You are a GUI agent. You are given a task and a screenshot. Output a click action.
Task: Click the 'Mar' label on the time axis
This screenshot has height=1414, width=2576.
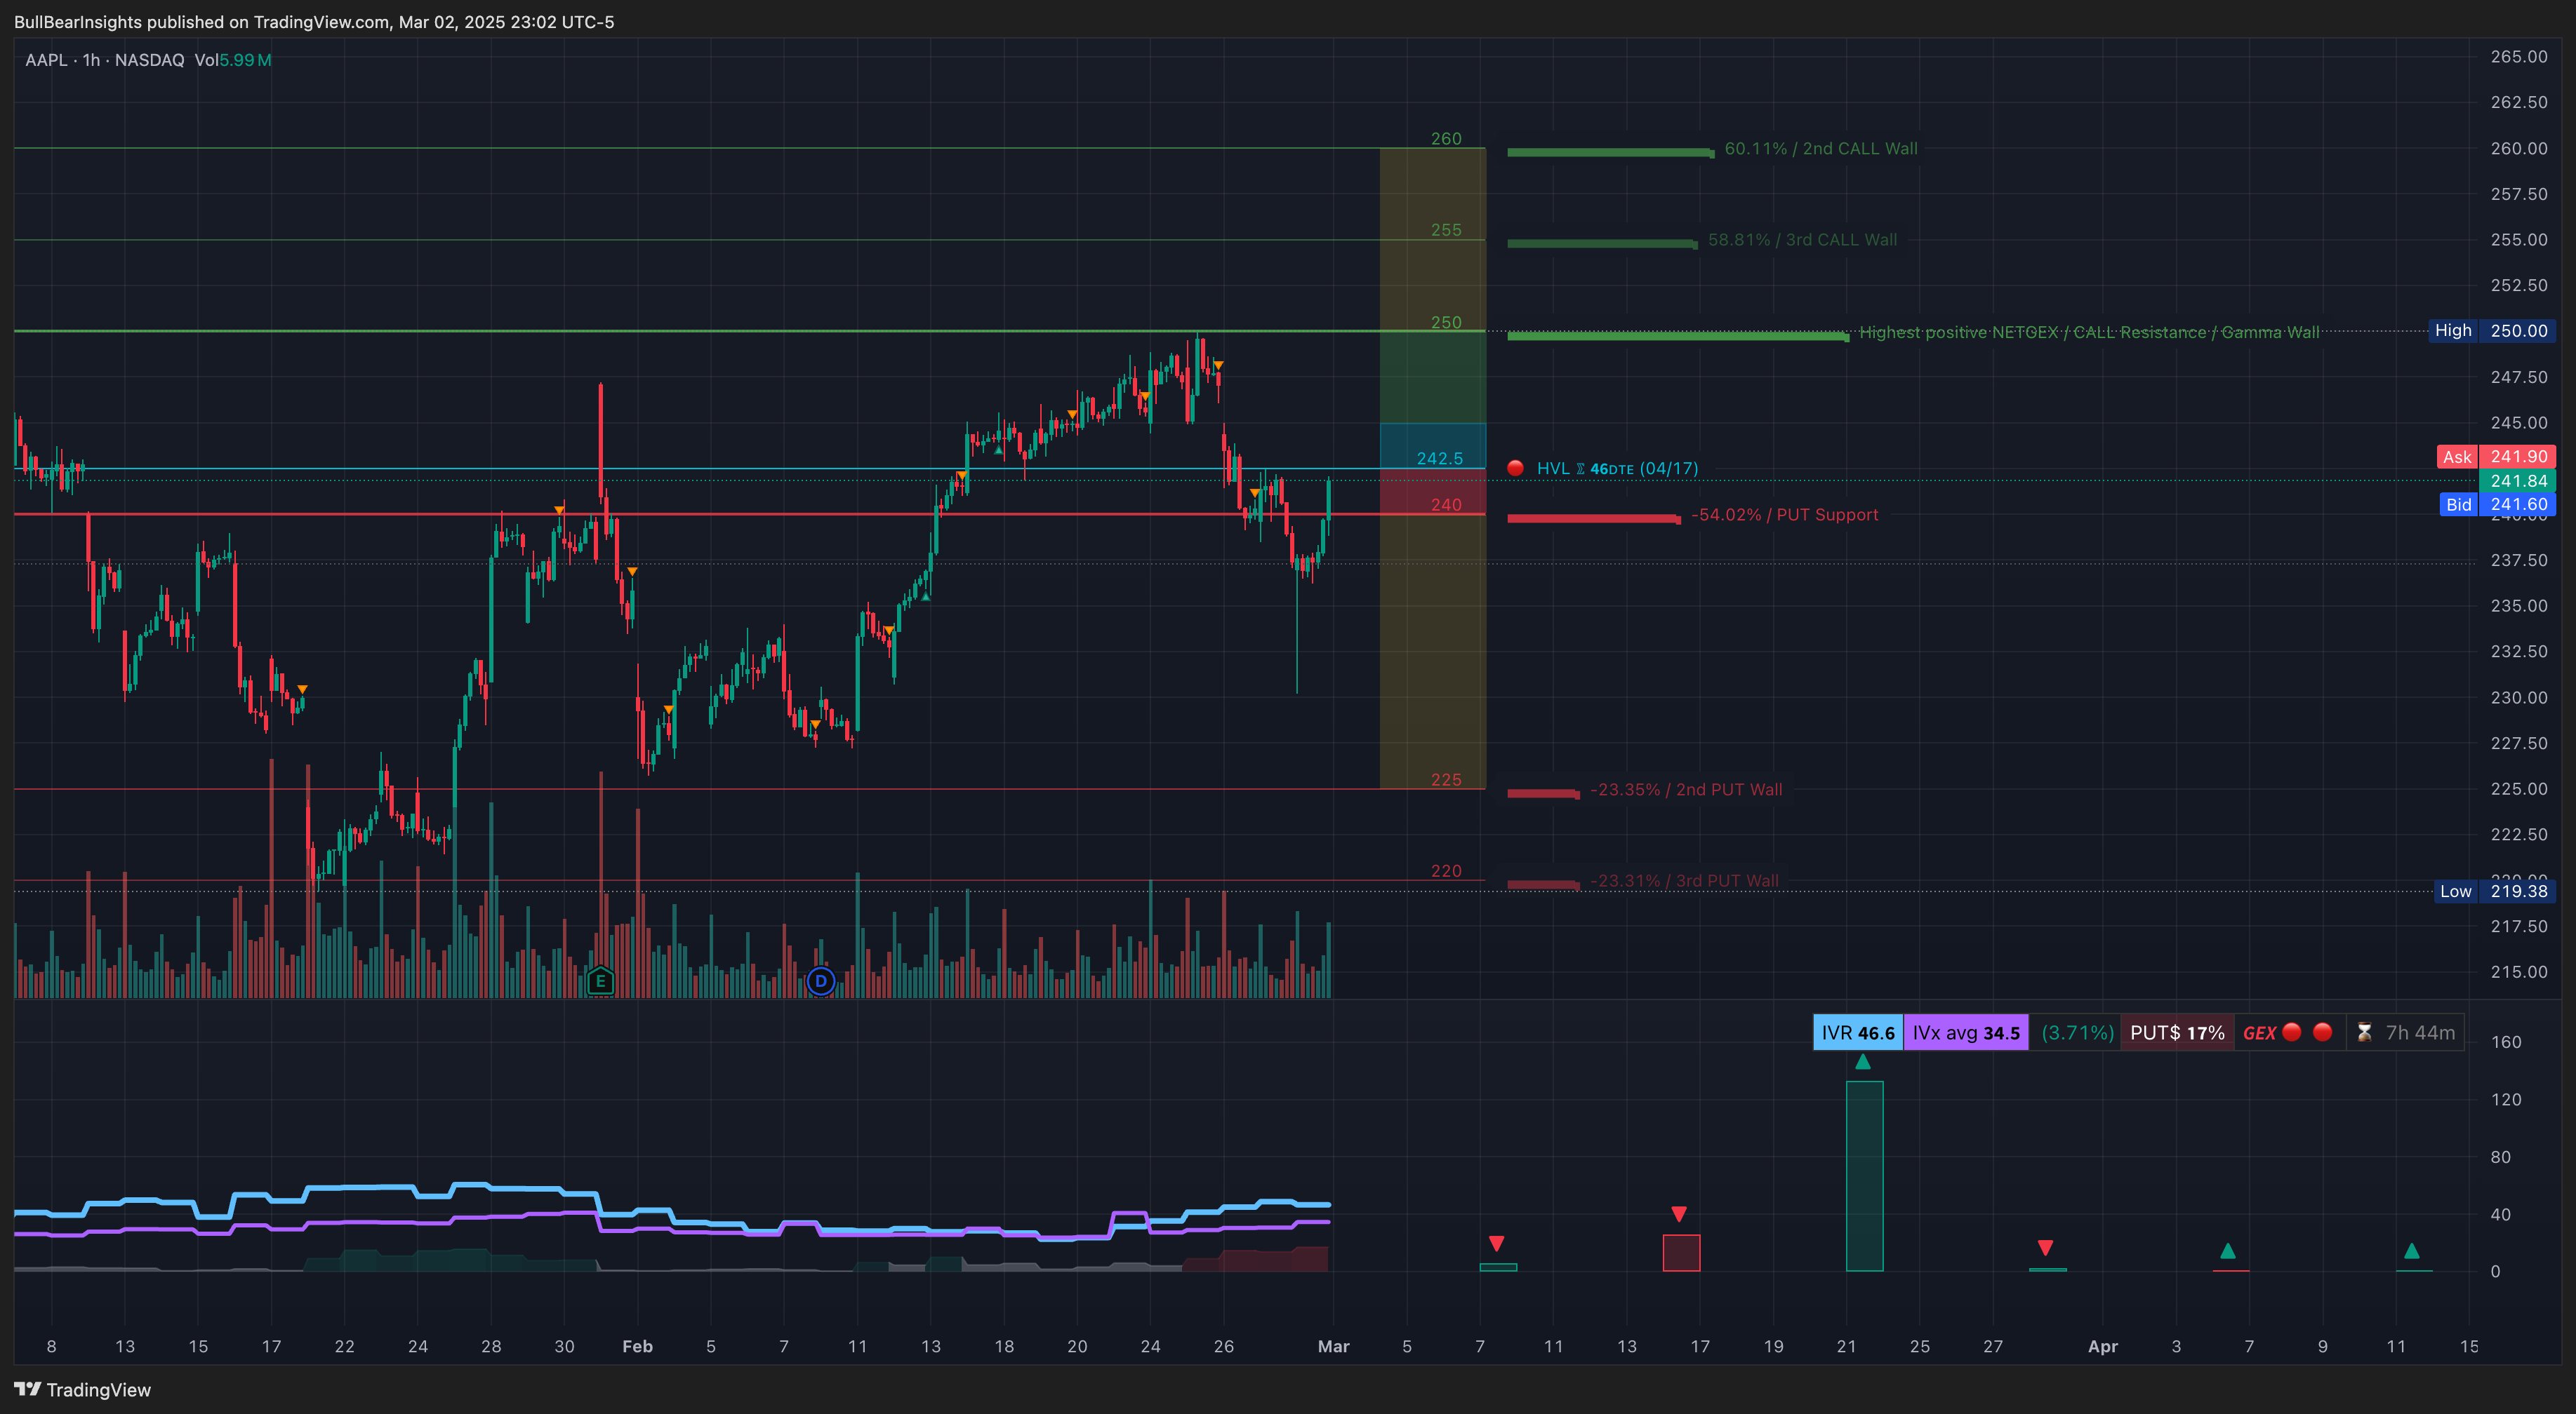1333,1346
